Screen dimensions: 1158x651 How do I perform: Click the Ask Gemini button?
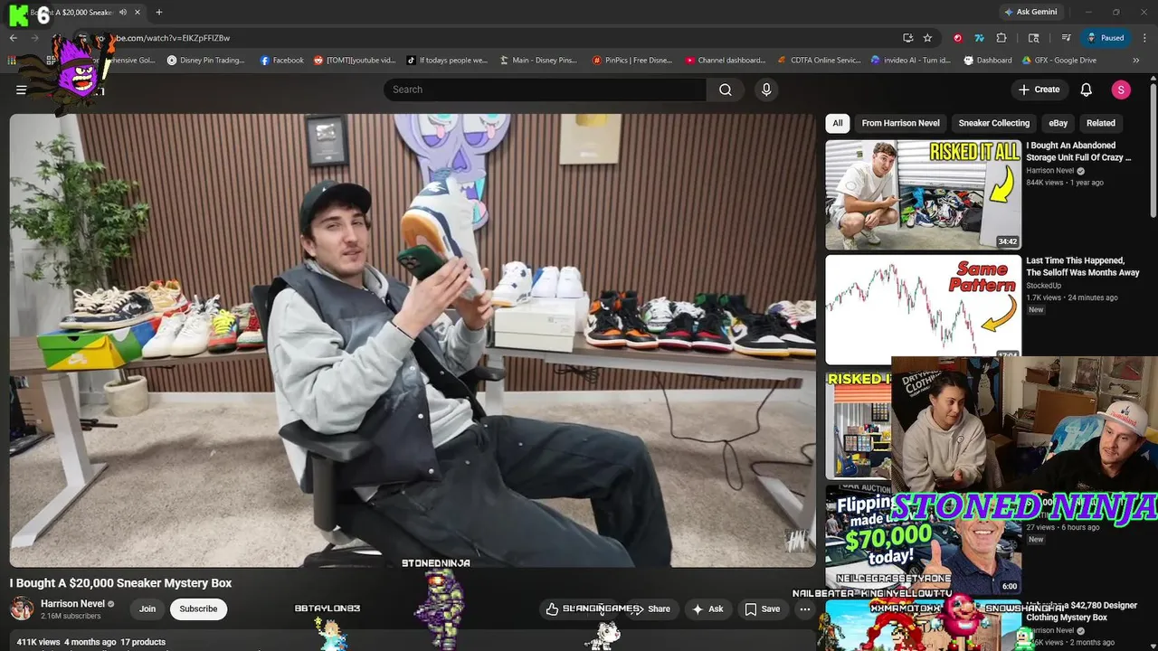[x=1030, y=12]
